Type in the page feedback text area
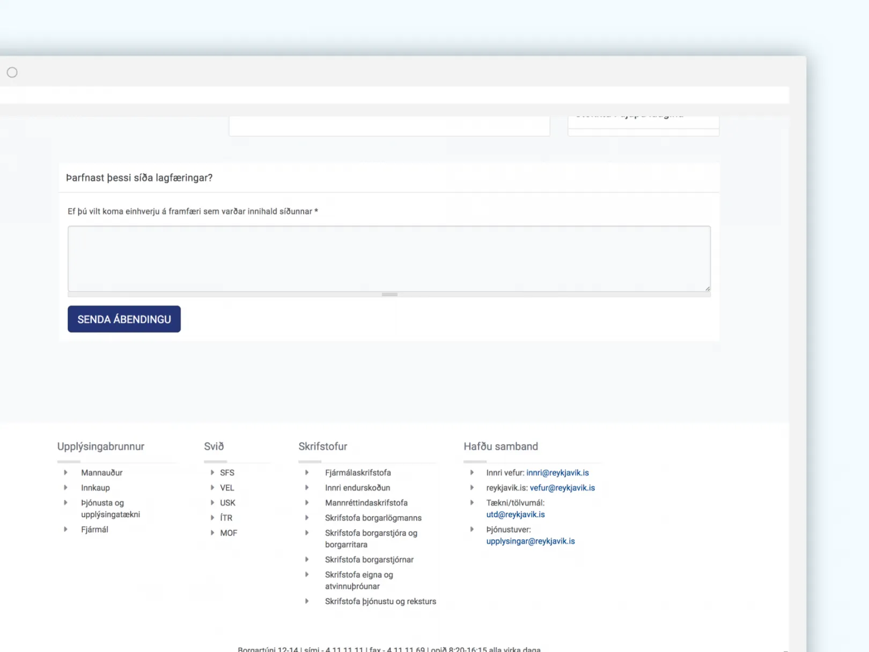 click(389, 259)
